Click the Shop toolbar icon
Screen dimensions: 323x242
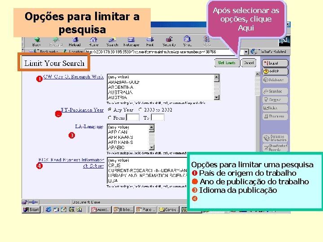pos(187,39)
